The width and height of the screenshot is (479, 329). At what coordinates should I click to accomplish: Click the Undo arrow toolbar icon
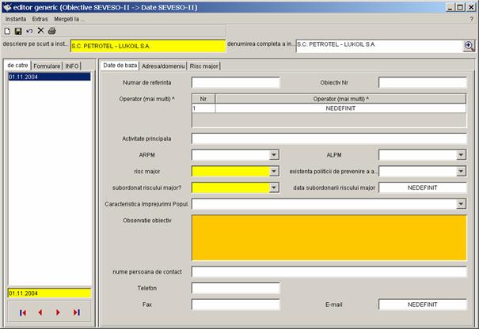(29, 30)
